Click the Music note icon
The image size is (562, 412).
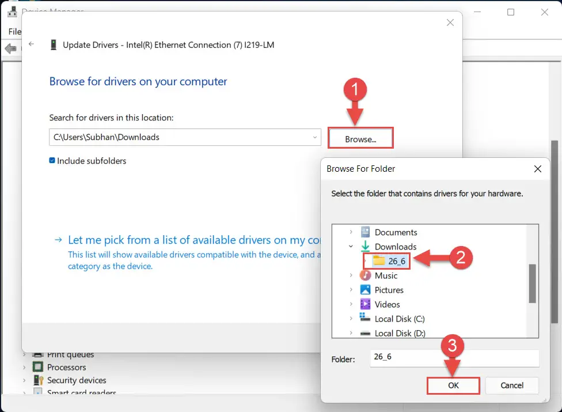(365, 275)
